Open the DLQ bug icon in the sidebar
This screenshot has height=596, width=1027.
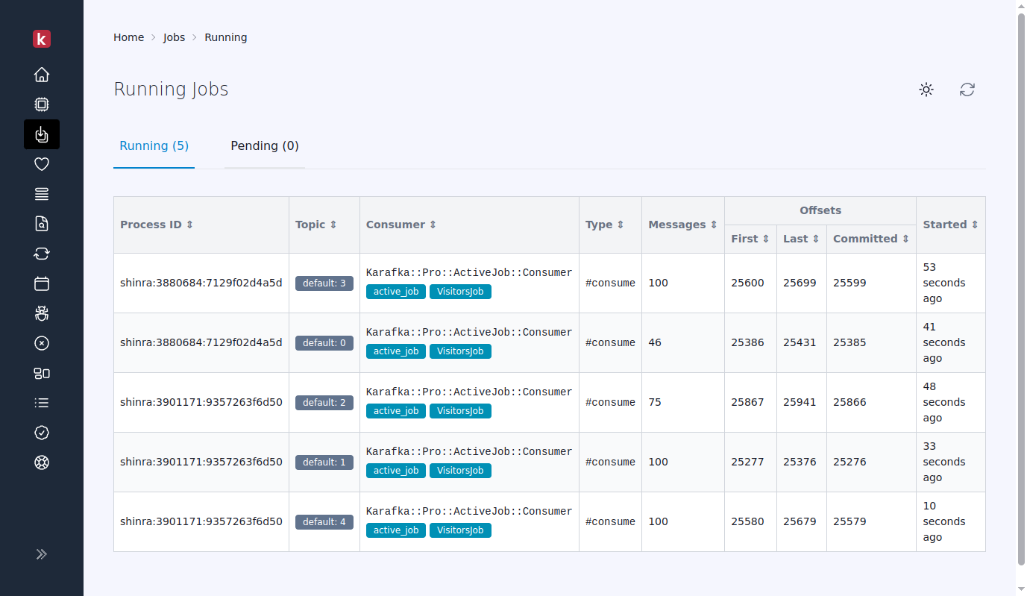pyautogui.click(x=42, y=313)
